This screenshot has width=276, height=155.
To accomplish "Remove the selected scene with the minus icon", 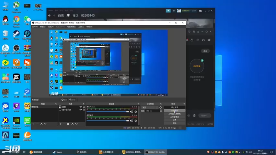I will pyautogui.click(x=37, y=124).
